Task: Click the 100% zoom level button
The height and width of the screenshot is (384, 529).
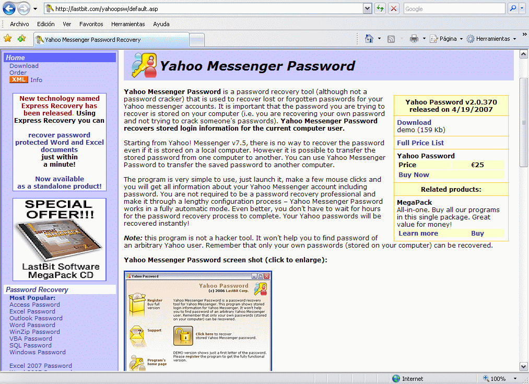Action: coord(495,379)
